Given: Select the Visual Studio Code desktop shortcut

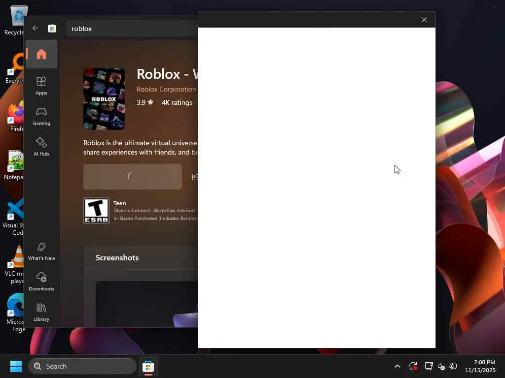Looking at the screenshot, I should click(13, 217).
